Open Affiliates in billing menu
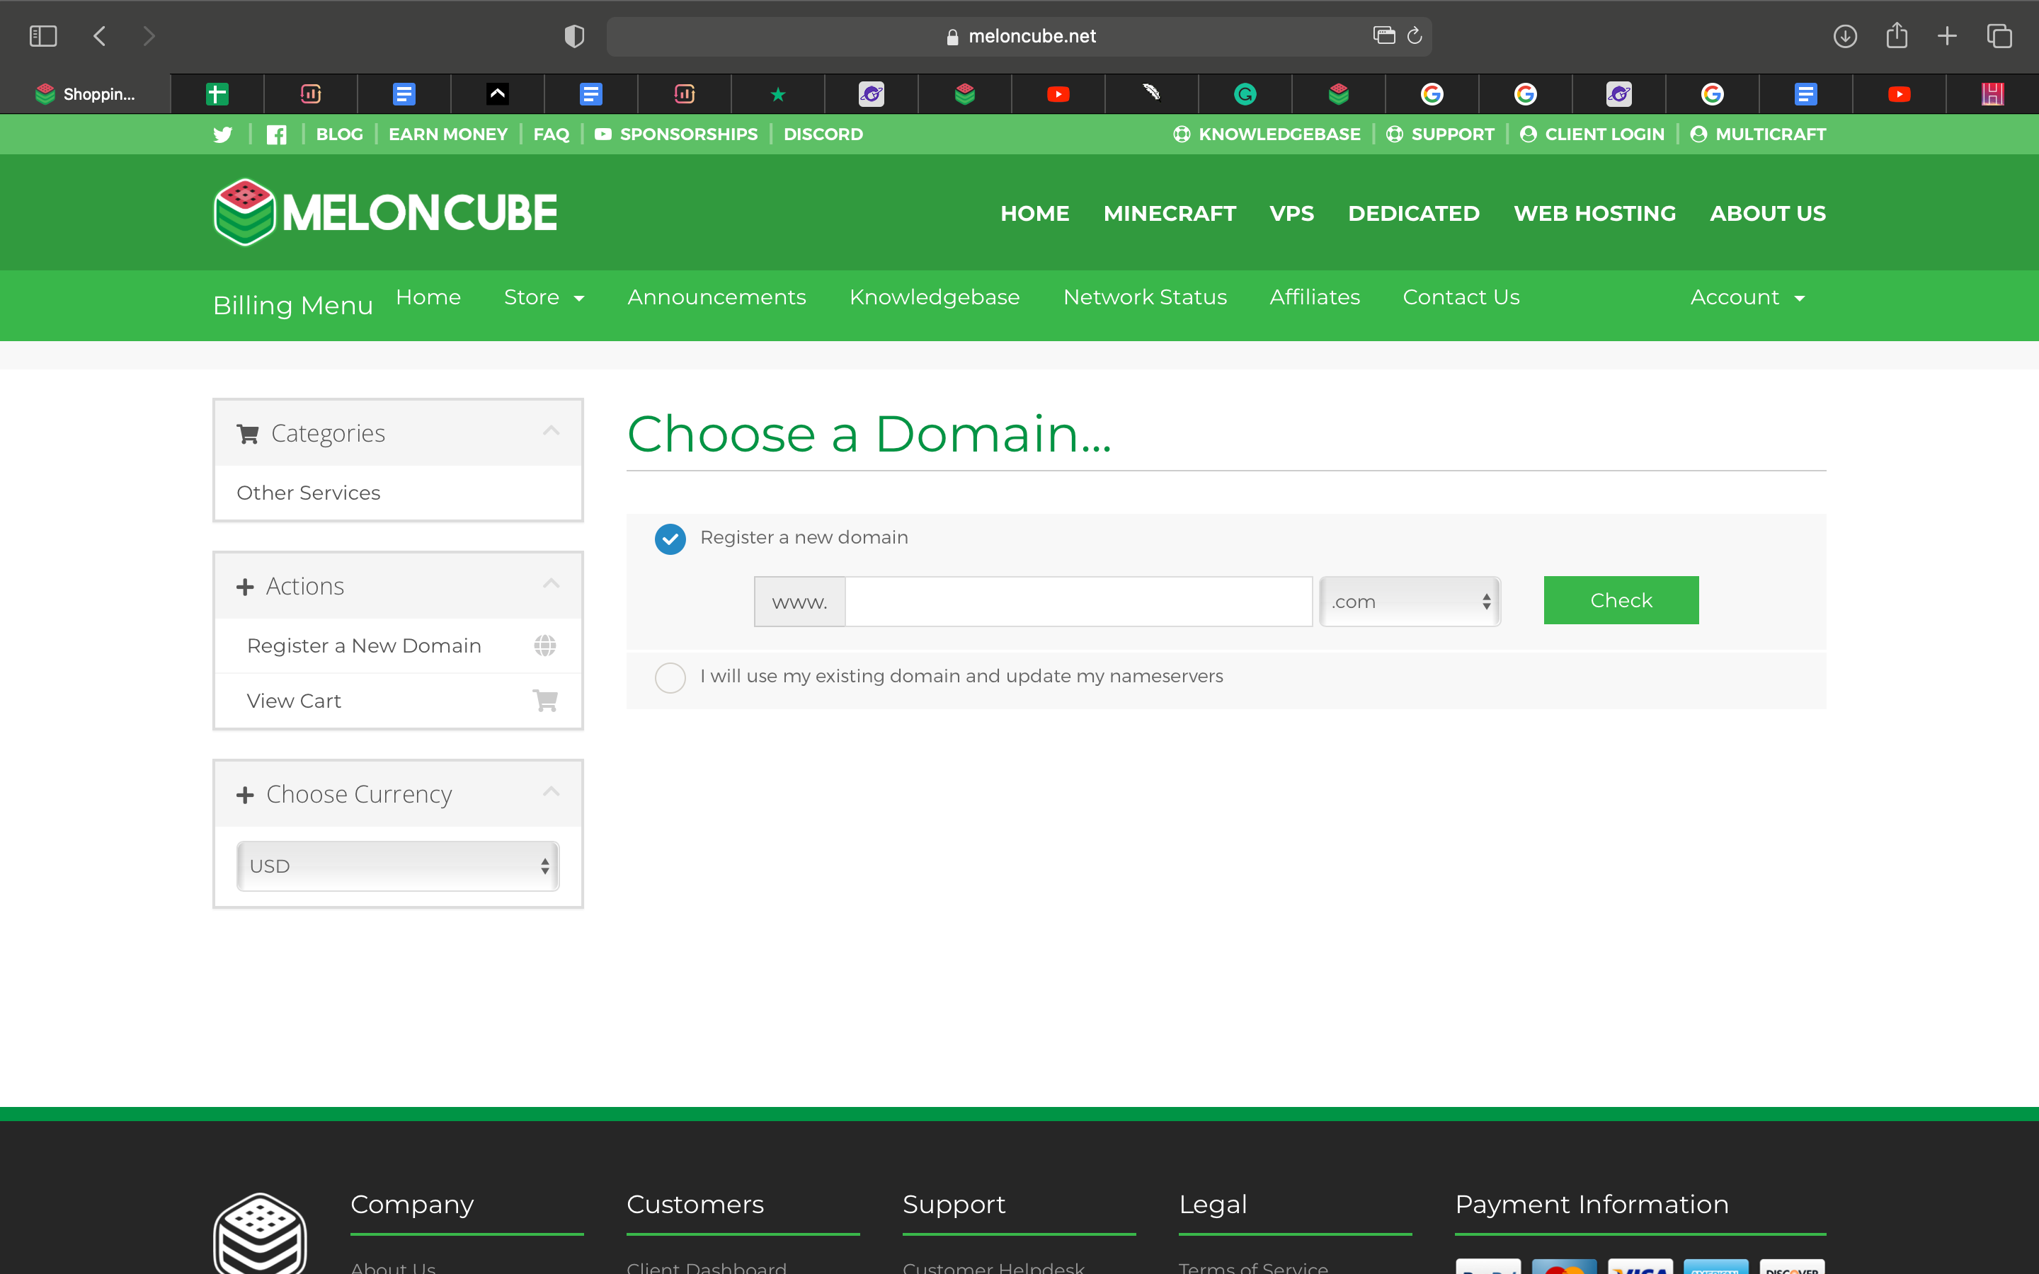The width and height of the screenshot is (2039, 1274). [x=1315, y=297]
